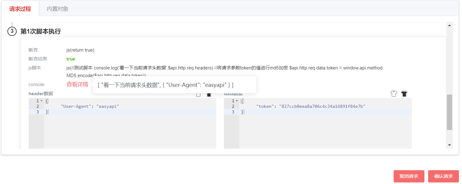Apply dark shirt theme to data editor
This screenshot has height=184, width=462.
tap(404, 94)
